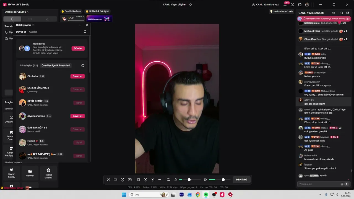Switch to the Ayarlar tab
This screenshot has width=354, height=199.
point(33,32)
